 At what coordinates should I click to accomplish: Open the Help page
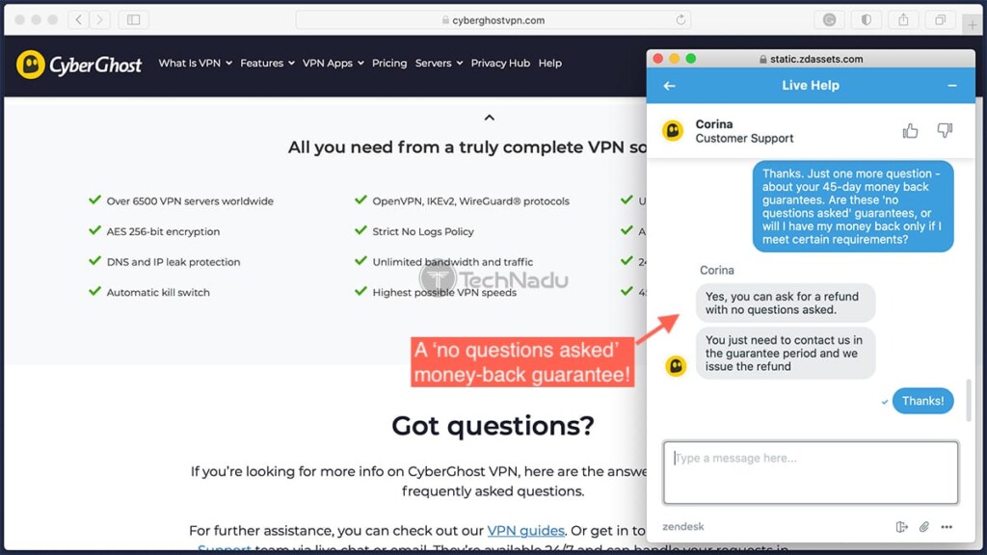click(549, 63)
